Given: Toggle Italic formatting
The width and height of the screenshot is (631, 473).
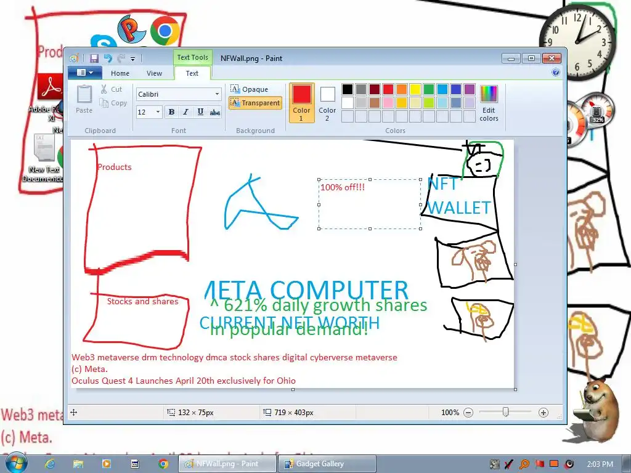Looking at the screenshot, I should 185,112.
